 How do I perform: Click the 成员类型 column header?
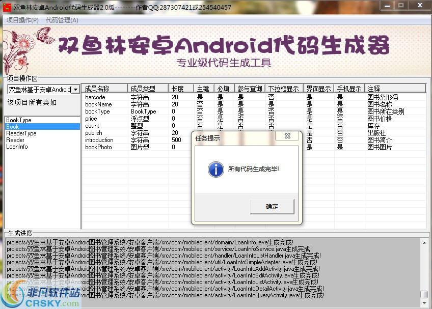click(x=148, y=89)
